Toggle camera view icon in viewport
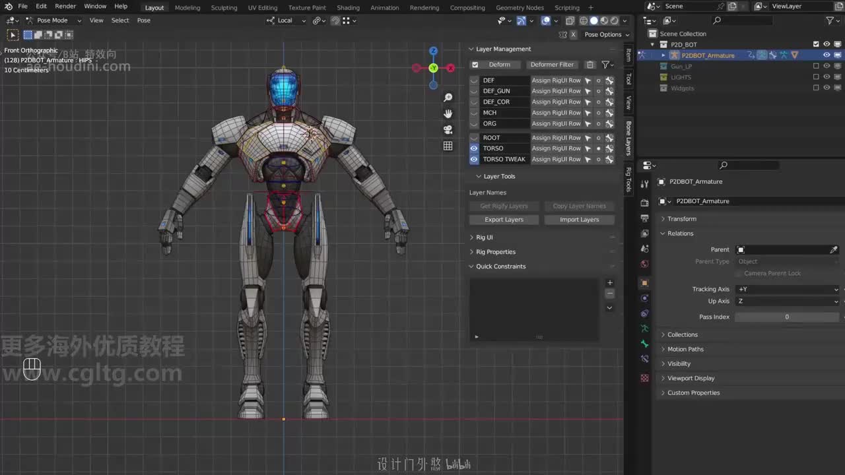Screen dimensions: 845x475 (x=448, y=129)
